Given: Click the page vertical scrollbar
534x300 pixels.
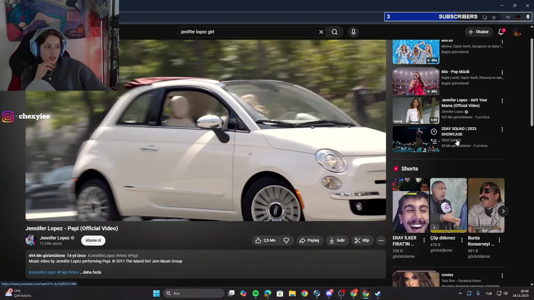Looking at the screenshot, I should [x=531, y=81].
